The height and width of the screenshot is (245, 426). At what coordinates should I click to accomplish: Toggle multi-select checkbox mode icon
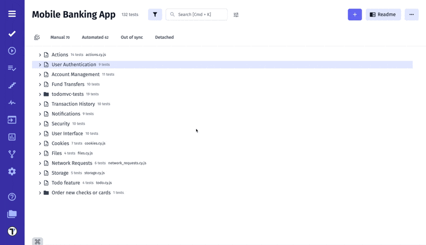click(37, 38)
